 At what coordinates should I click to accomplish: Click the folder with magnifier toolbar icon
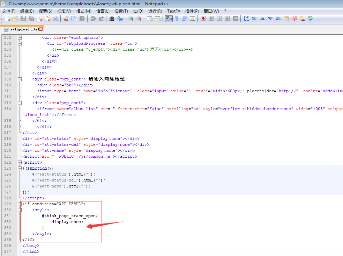pyautogui.click(x=286, y=19)
